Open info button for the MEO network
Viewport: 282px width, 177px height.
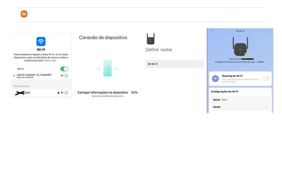tap(66, 93)
